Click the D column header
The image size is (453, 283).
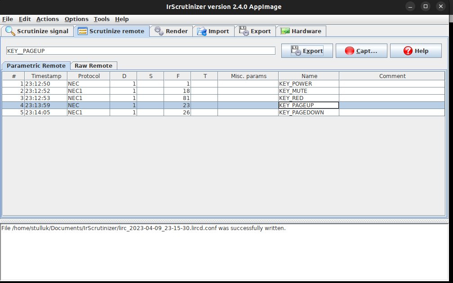pos(123,76)
